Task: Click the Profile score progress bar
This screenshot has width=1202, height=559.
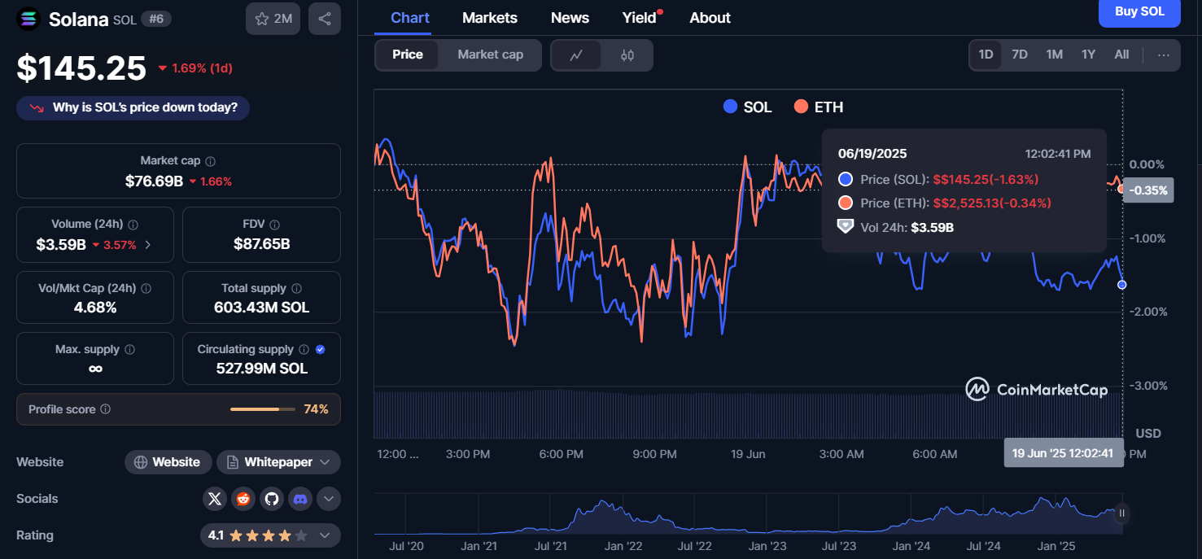Action: 262,409
